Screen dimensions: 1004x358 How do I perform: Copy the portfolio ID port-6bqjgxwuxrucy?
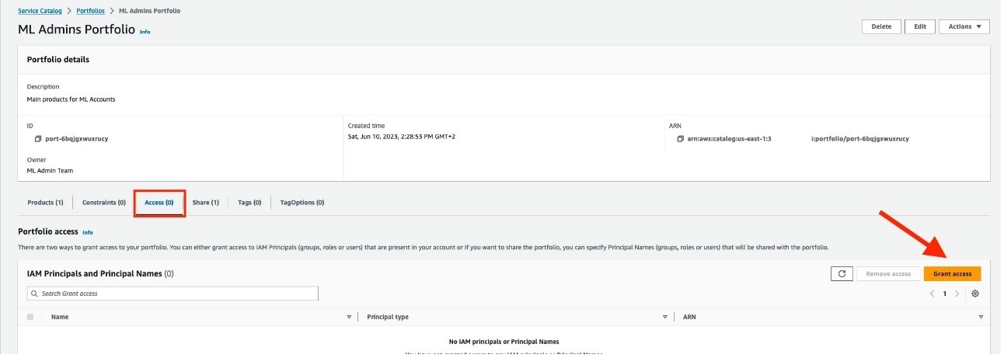point(38,139)
